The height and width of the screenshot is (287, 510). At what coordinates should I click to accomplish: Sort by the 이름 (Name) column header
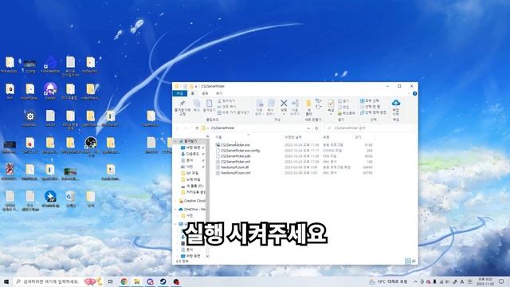pyautogui.click(x=218, y=137)
